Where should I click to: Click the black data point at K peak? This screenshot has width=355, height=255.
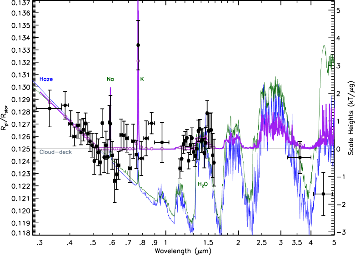[x=138, y=45]
